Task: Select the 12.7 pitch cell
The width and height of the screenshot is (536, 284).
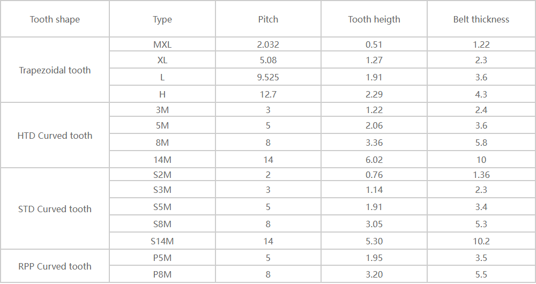Action: pos(268,94)
